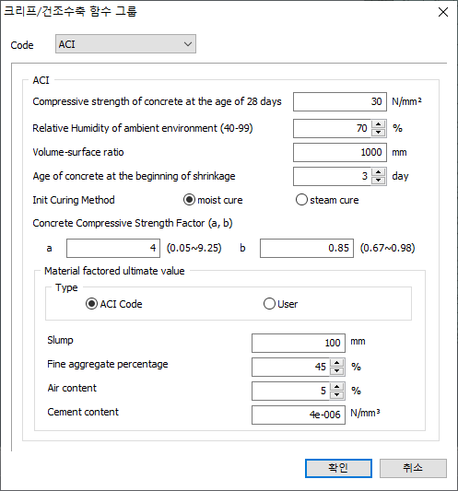This screenshot has width=458, height=491.
Task: Decrease shrinkage start age with down arrow
Action: point(379,181)
